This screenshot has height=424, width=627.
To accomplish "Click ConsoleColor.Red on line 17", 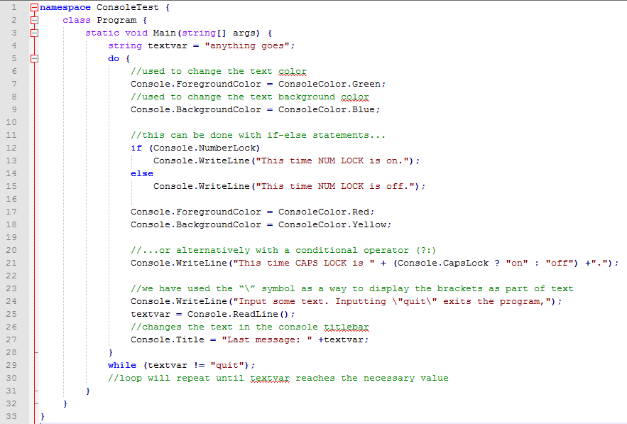I will [324, 212].
